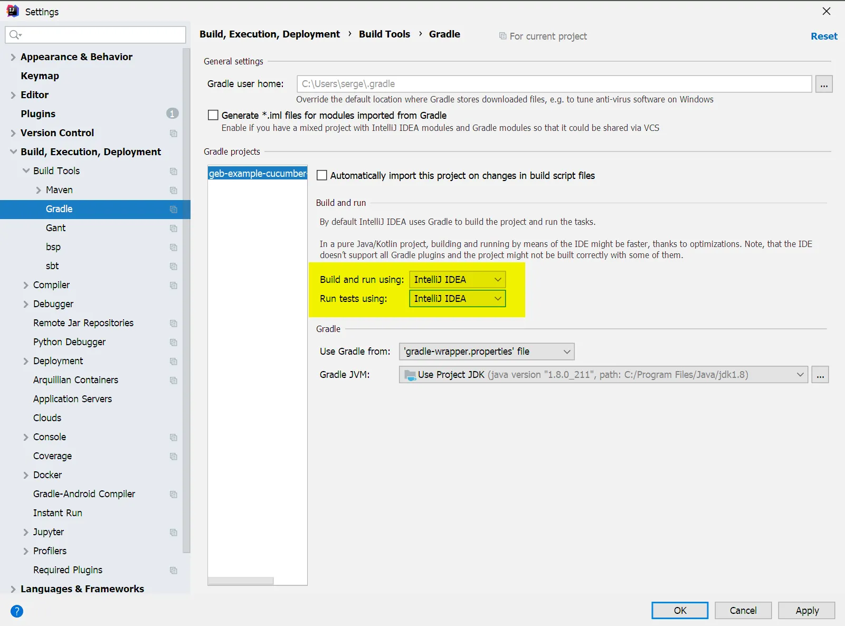Screen dimensions: 845x626
Task: Click the Gradle user home path field
Action: click(x=554, y=84)
